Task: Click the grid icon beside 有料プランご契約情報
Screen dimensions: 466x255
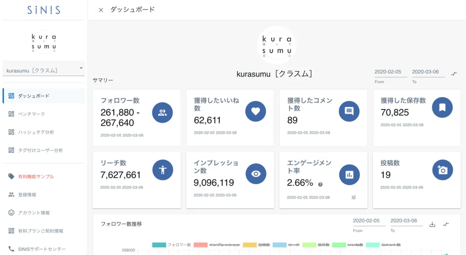Action: [11, 231]
